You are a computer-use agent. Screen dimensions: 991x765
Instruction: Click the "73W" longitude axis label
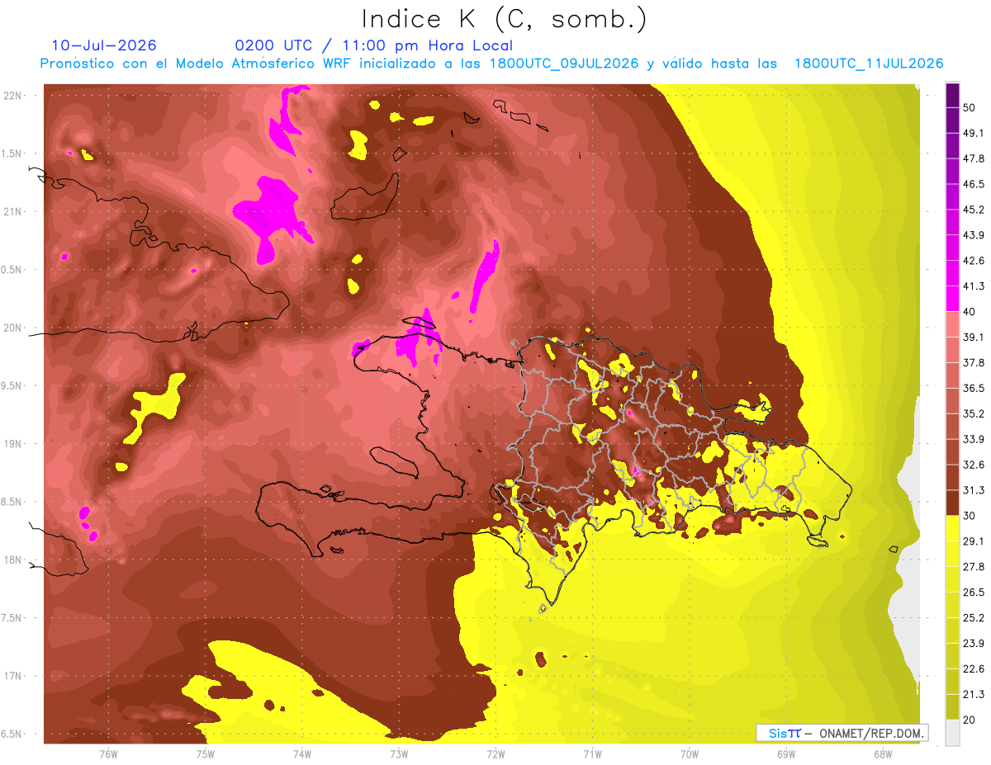pos(398,753)
